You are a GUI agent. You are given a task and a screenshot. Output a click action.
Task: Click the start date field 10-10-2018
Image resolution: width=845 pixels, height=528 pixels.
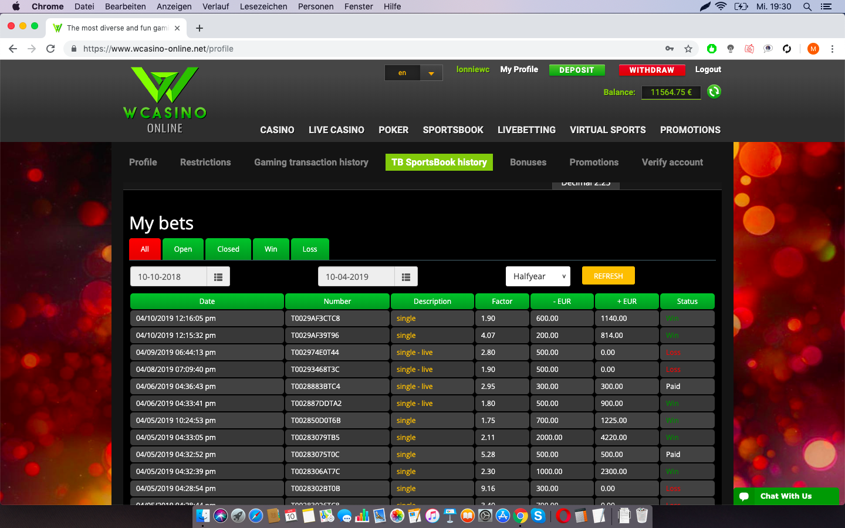pyautogui.click(x=168, y=277)
